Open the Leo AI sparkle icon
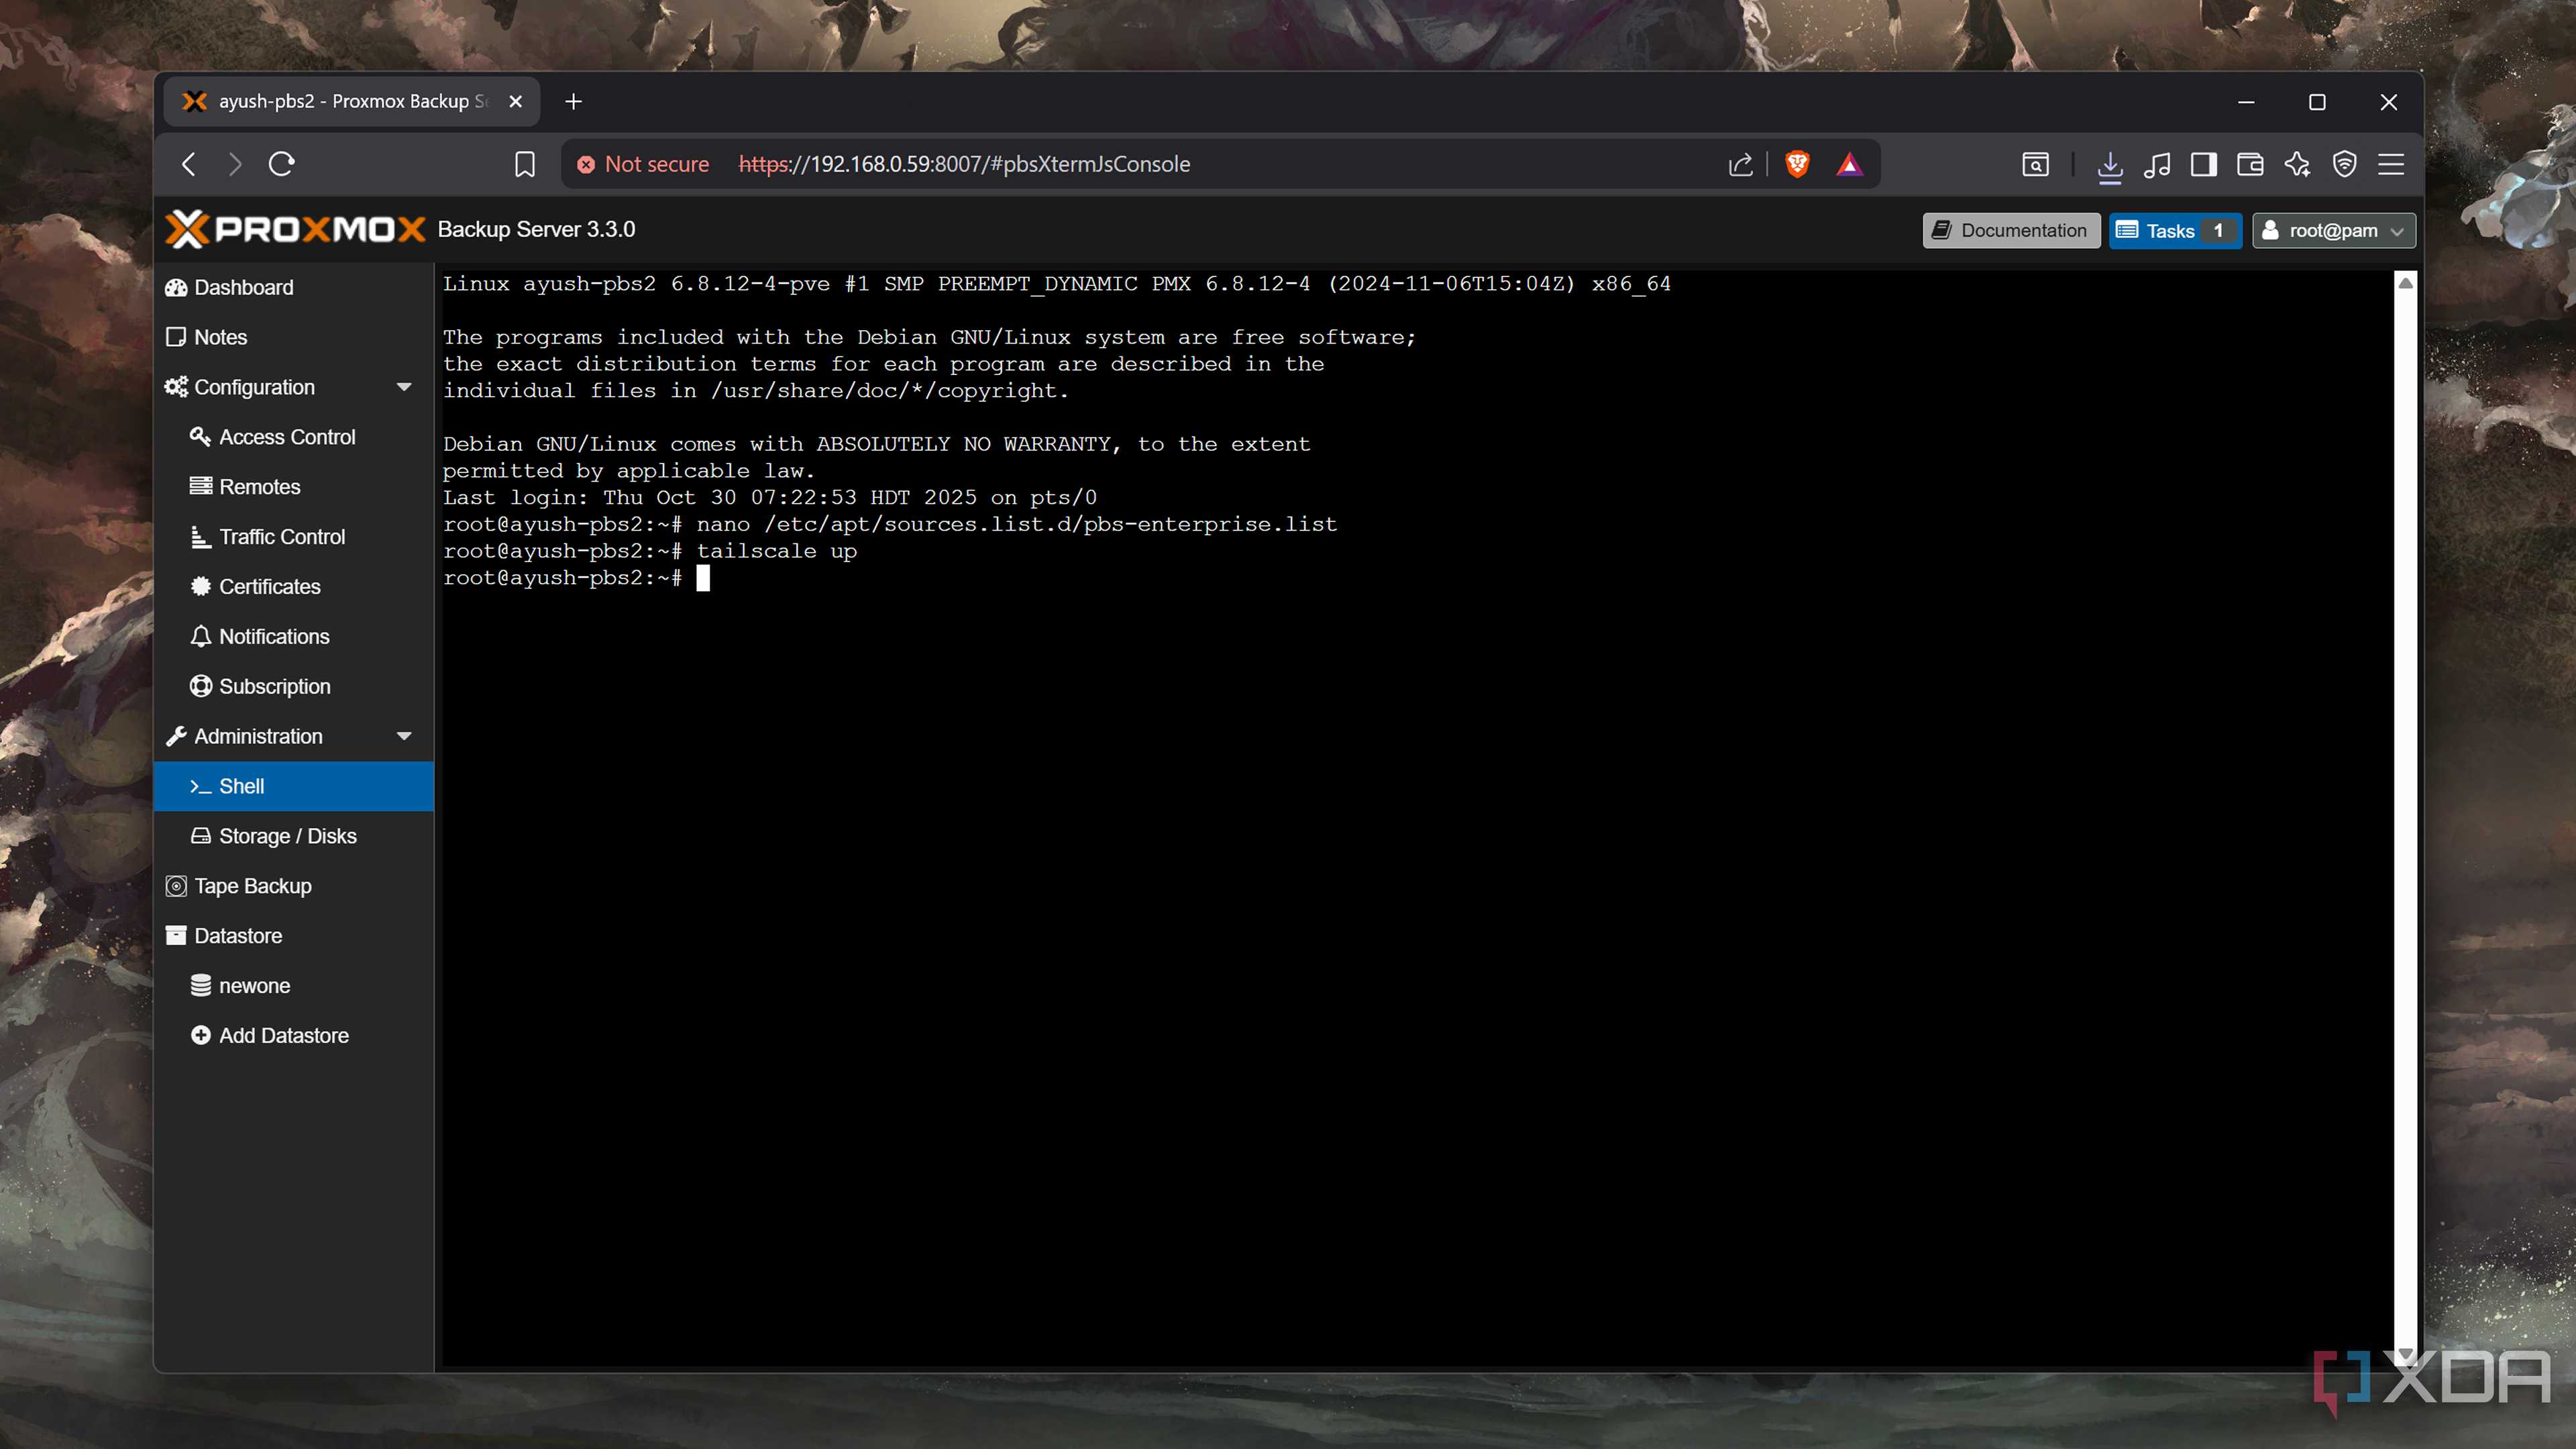2576x1449 pixels. [x=2297, y=164]
